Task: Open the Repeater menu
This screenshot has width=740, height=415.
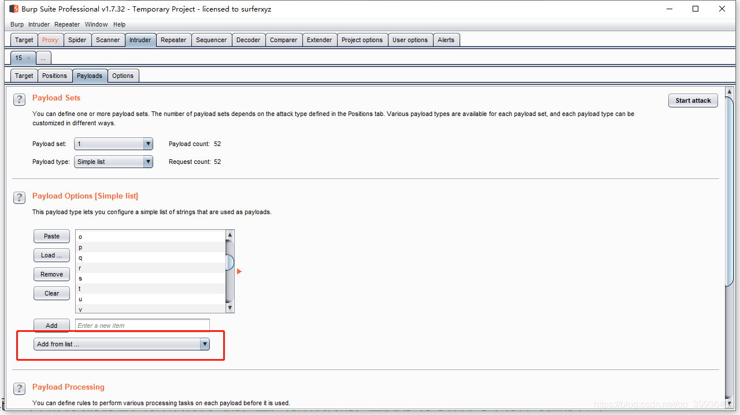Action: 67,24
